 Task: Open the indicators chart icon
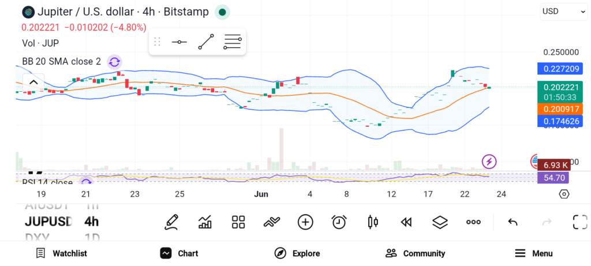coord(205,222)
